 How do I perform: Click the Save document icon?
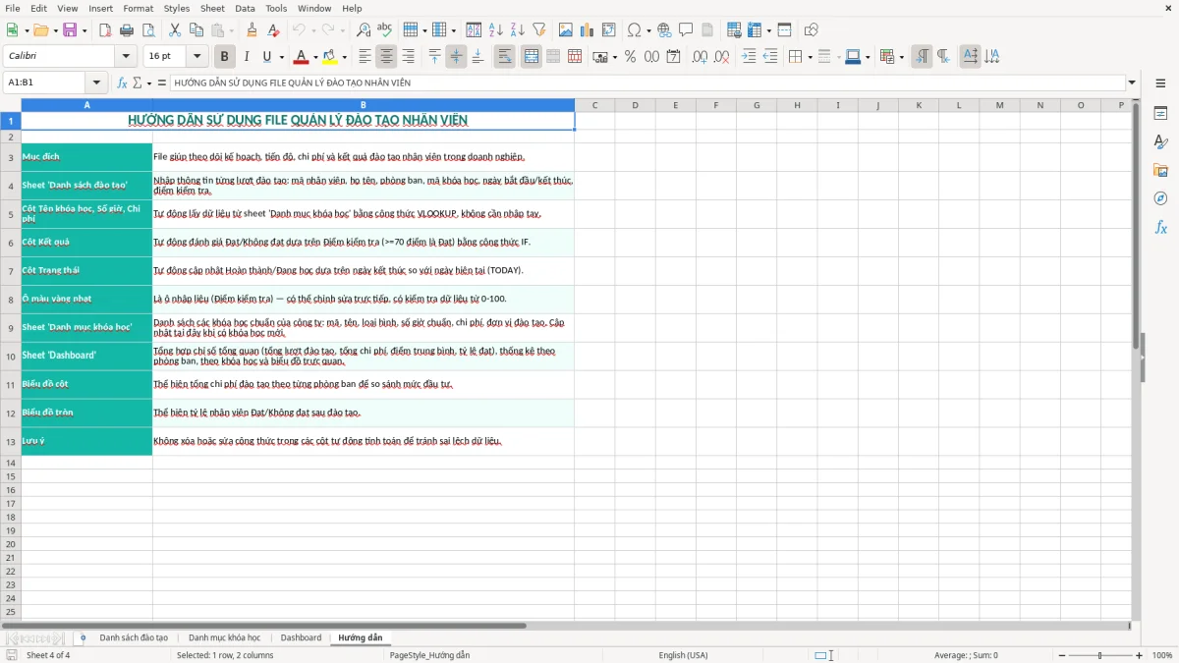[69, 30]
